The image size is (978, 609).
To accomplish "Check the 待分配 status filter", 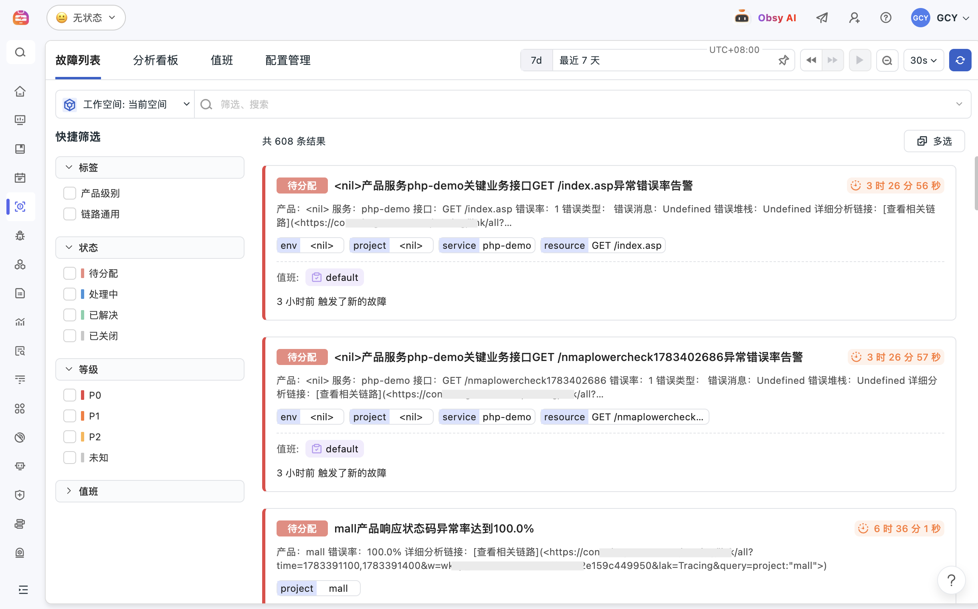I will pyautogui.click(x=70, y=274).
